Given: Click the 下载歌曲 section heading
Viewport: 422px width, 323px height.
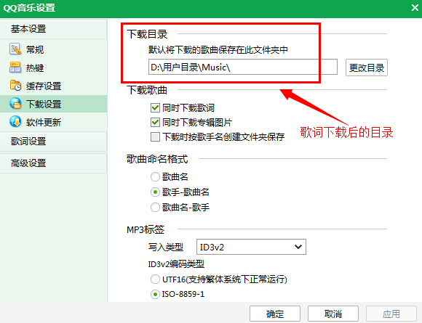Looking at the screenshot, I should 147,90.
